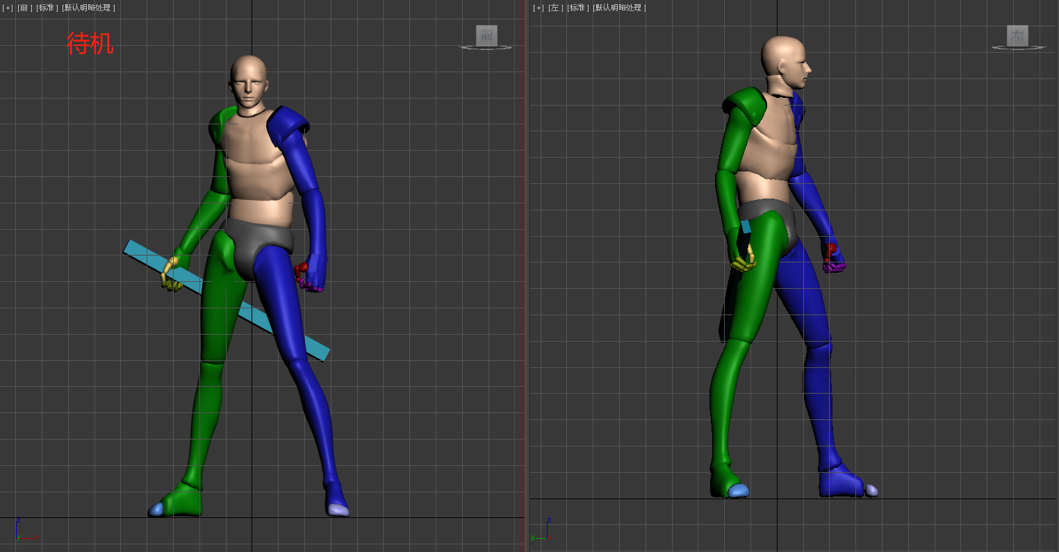The height and width of the screenshot is (552, 1059).
Task: Select the blue calf in 左 viewport
Action: [820, 403]
